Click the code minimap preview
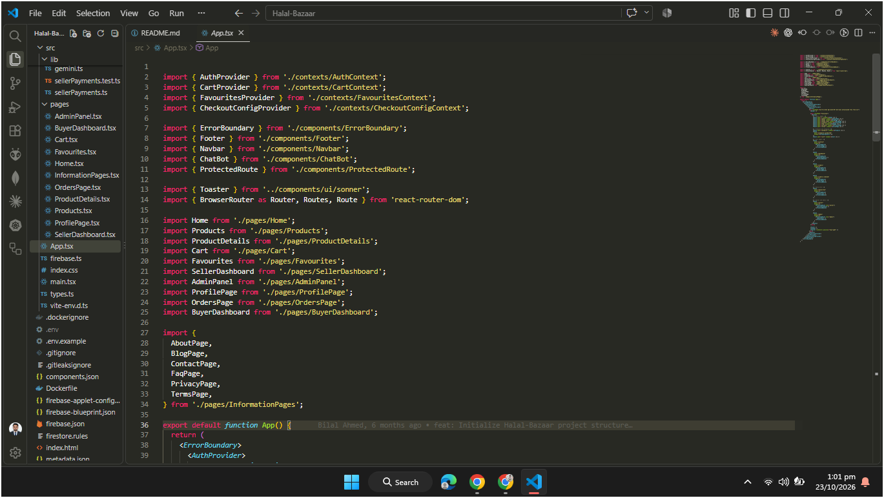Image resolution: width=884 pixels, height=498 pixels. 833,149
